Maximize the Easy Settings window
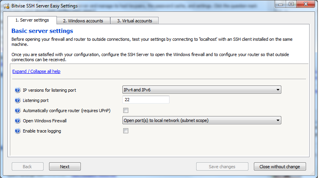The width and height of the screenshot is (319, 178). tap(291, 4)
